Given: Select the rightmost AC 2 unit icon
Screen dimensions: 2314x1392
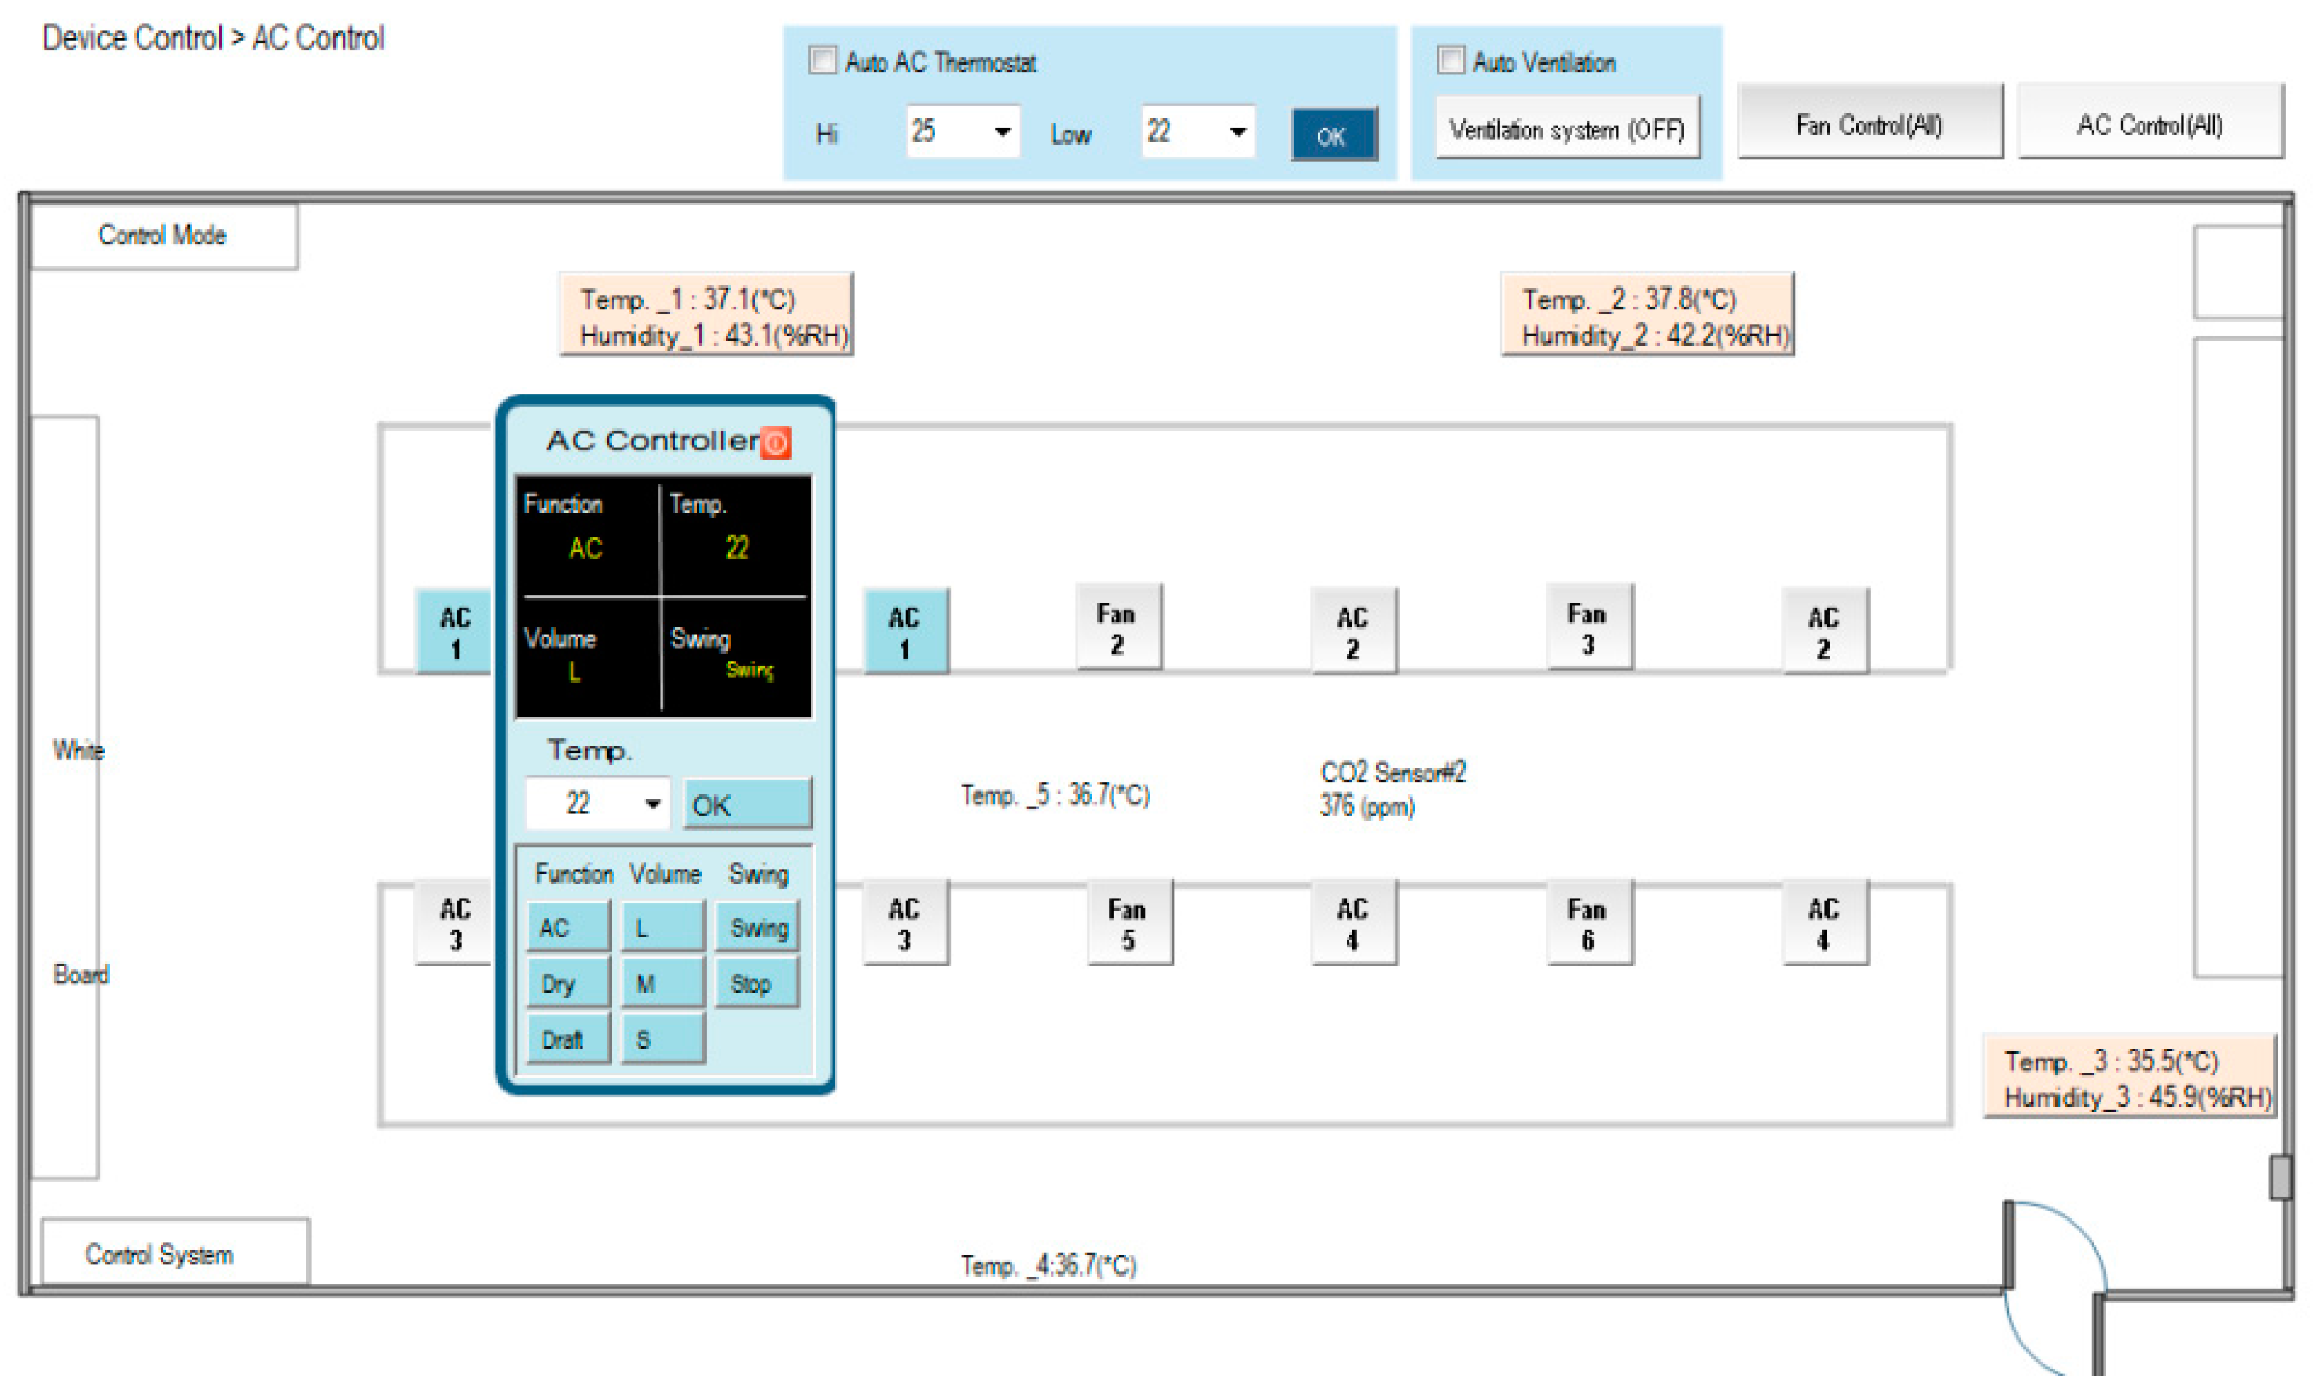Looking at the screenshot, I should coord(1824,631).
